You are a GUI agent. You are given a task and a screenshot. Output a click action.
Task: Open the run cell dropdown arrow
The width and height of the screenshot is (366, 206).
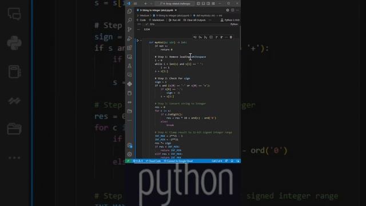[141, 41]
